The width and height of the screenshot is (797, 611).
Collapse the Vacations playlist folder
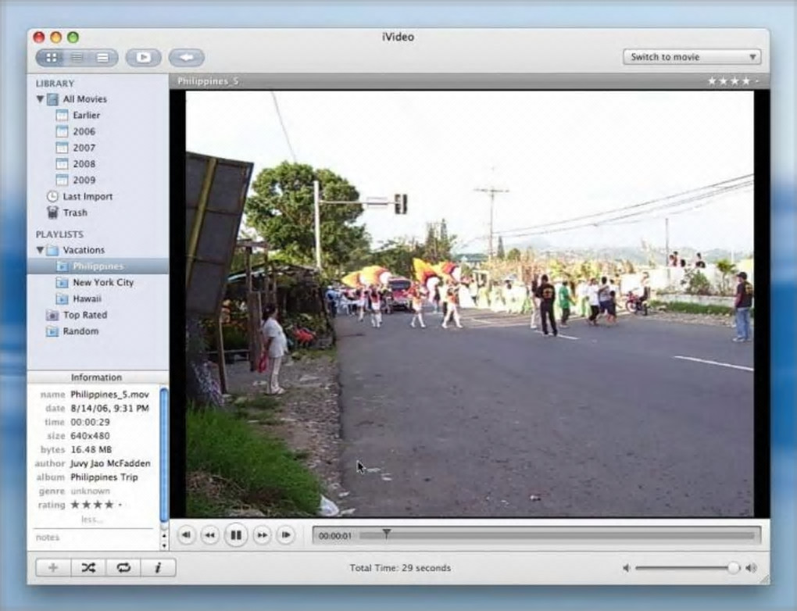point(40,250)
